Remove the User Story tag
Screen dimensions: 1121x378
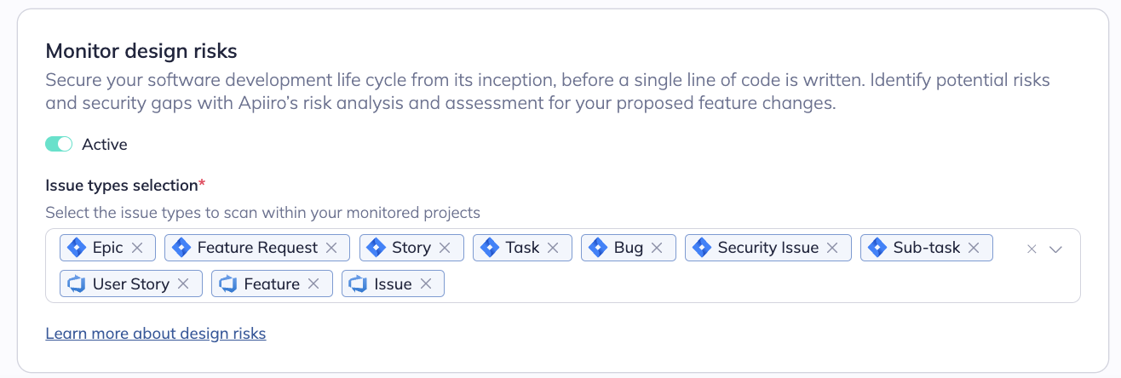click(x=183, y=284)
